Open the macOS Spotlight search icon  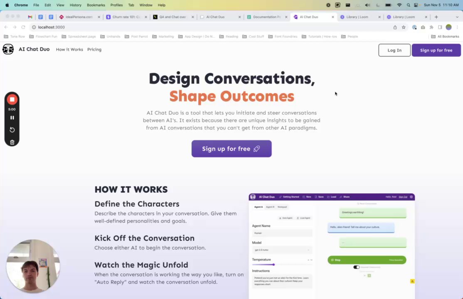point(408,5)
